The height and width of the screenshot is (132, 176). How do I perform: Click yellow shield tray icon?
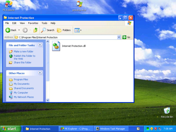coord(152,129)
